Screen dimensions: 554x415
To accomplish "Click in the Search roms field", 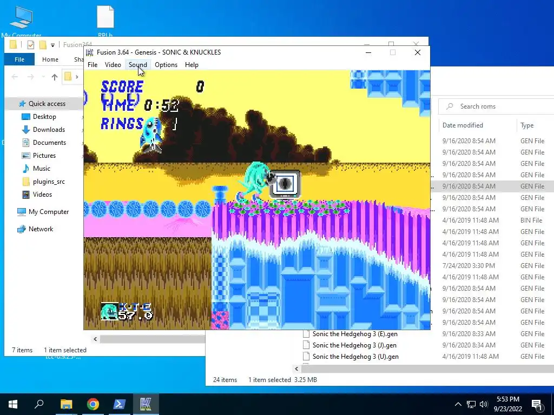I will (x=496, y=106).
